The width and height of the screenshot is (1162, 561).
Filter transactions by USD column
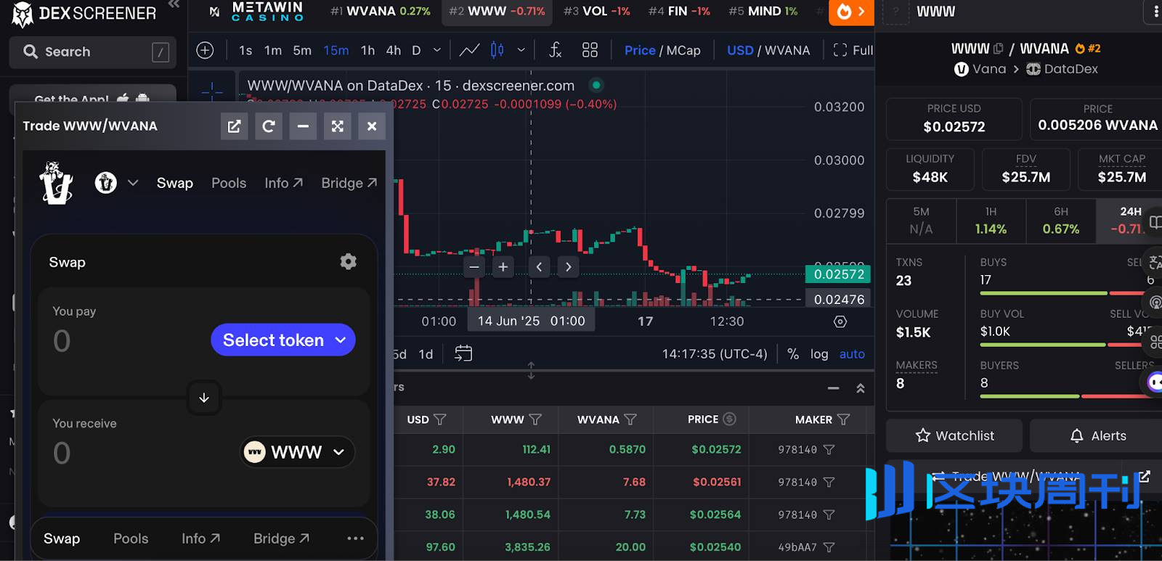[x=439, y=419]
